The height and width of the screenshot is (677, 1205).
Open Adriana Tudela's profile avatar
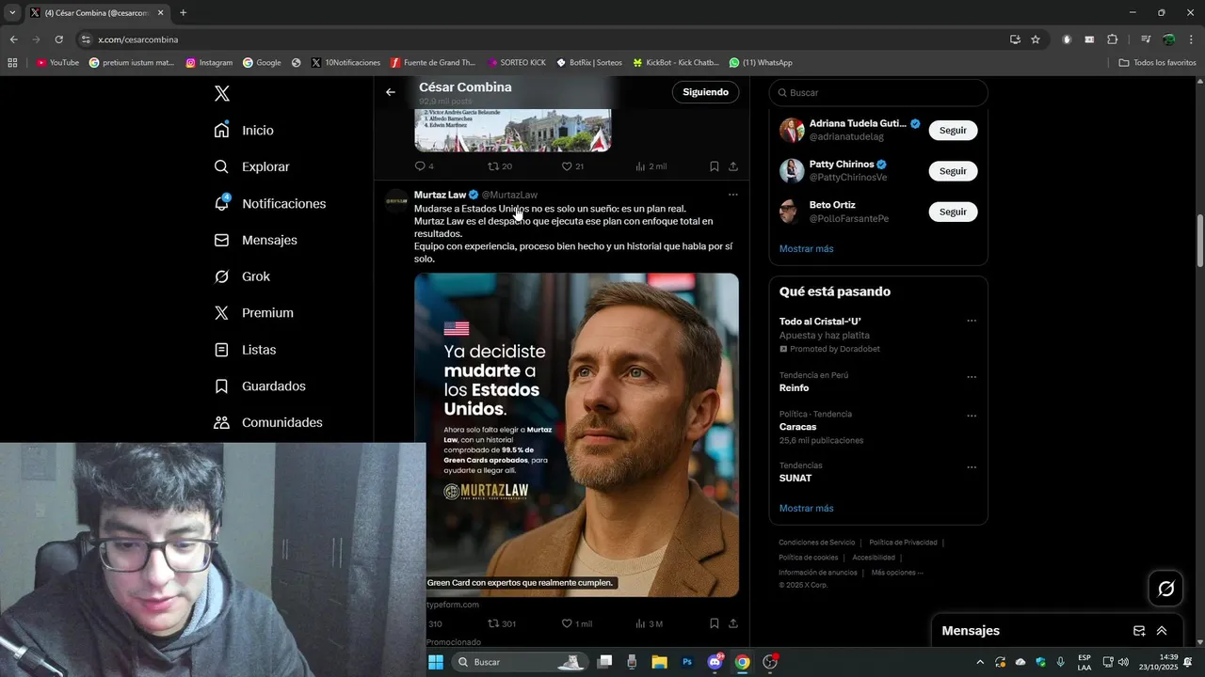pyautogui.click(x=792, y=130)
